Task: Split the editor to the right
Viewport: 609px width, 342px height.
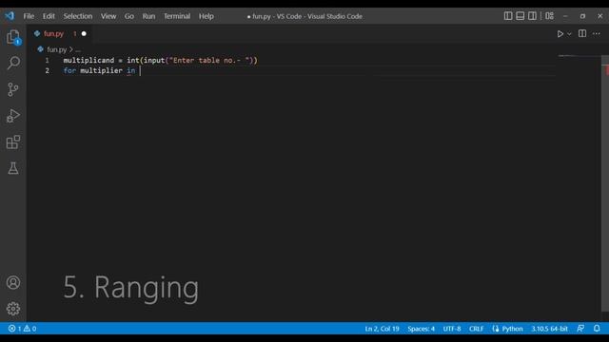Action: pos(581,34)
